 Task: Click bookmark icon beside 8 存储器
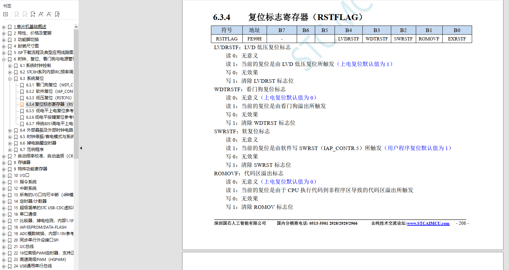pyautogui.click(x=10, y=163)
